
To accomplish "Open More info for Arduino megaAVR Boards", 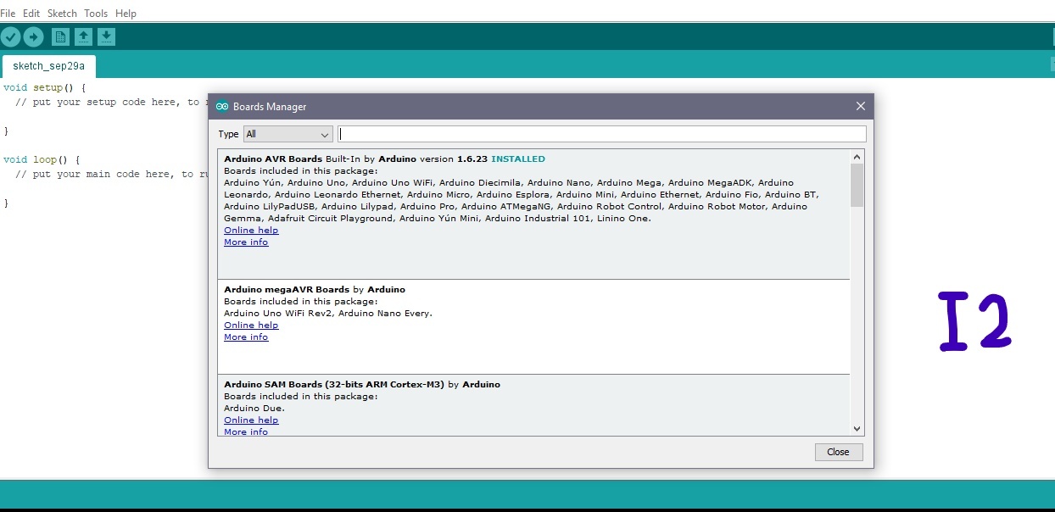I will (x=246, y=337).
